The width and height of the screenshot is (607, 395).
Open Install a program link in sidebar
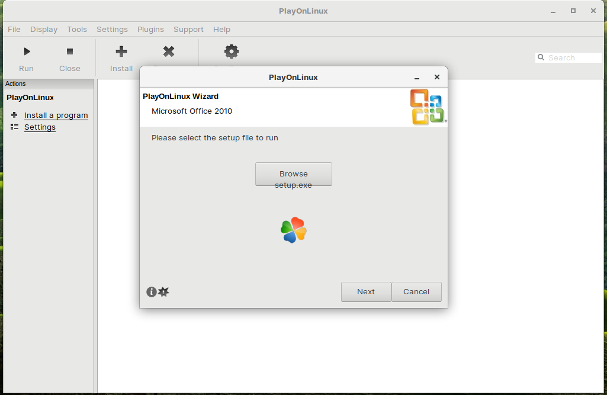click(x=56, y=115)
